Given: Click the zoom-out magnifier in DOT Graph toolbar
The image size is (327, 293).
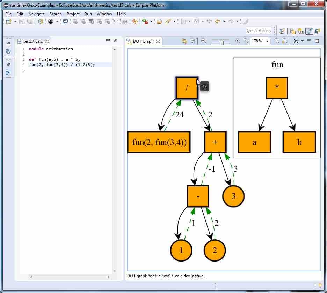Looking at the screenshot, I should (x=203, y=41).
